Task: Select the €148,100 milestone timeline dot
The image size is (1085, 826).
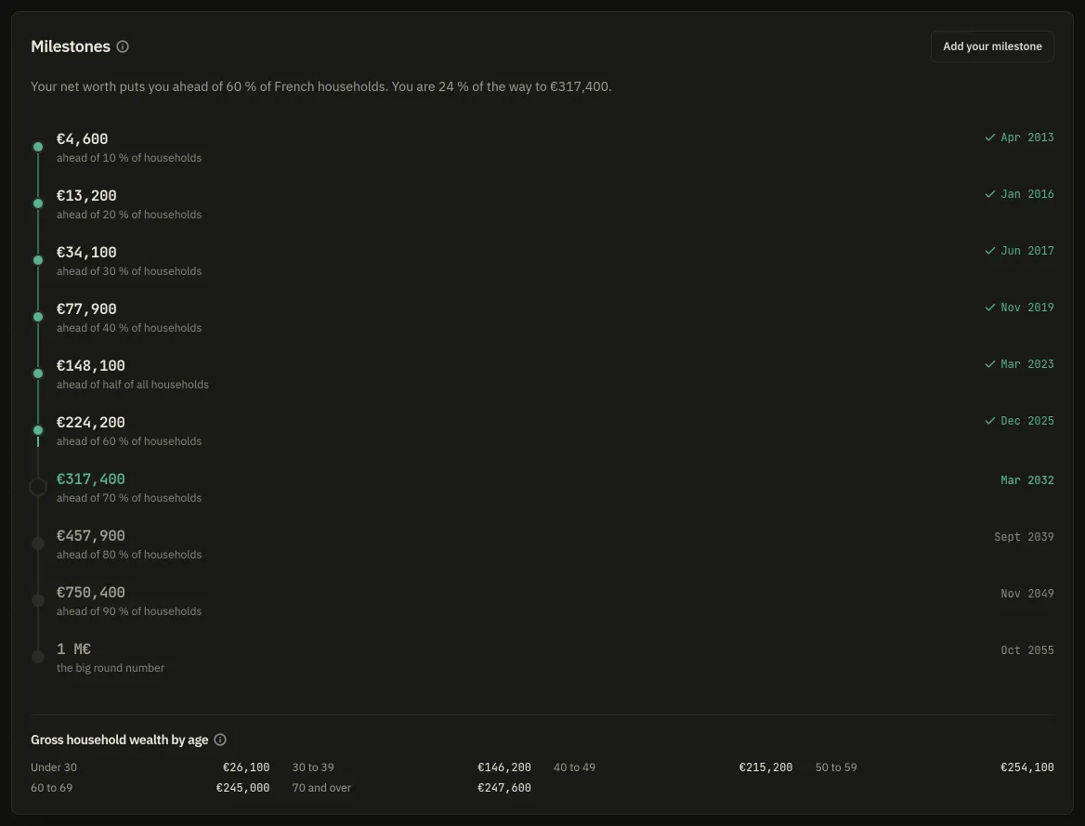Action: coord(38,374)
